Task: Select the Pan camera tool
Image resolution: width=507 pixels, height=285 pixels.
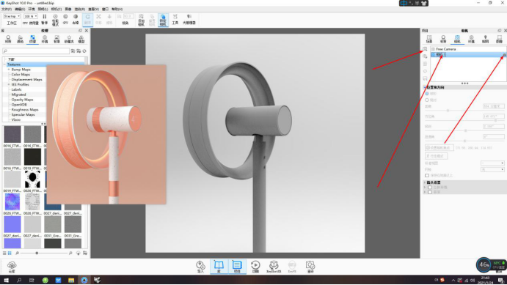Action: coord(98,19)
